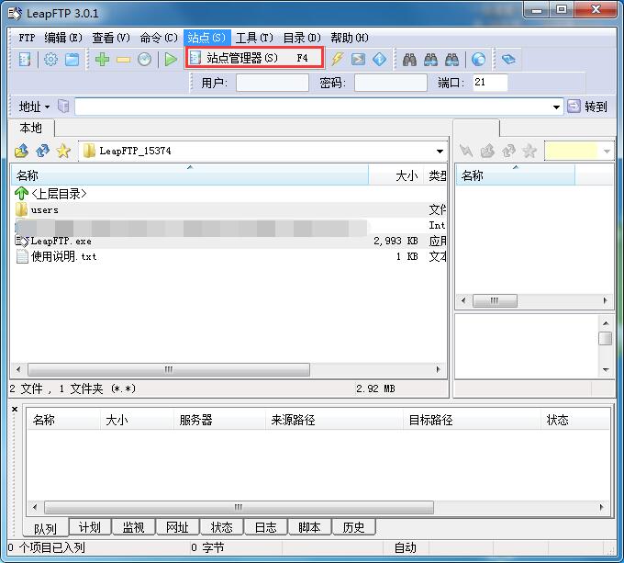Click queue list horizontal scrollbar thumb
Screen dimensions: 624x563
coord(239,507)
